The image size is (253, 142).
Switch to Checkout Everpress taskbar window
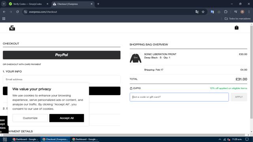pyautogui.click(x=55, y=139)
